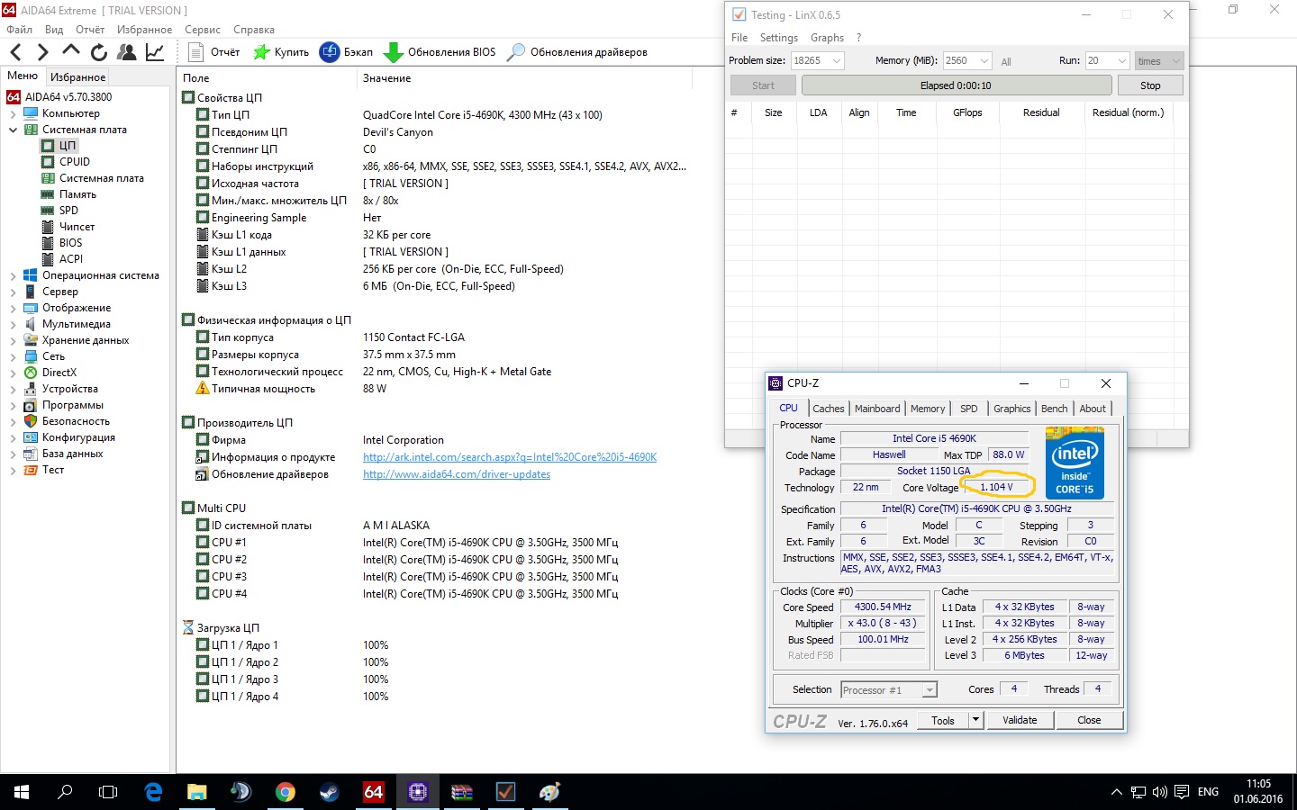Open Бэкап from AIDA64 toolbar
The image size is (1297, 810).
click(x=347, y=52)
